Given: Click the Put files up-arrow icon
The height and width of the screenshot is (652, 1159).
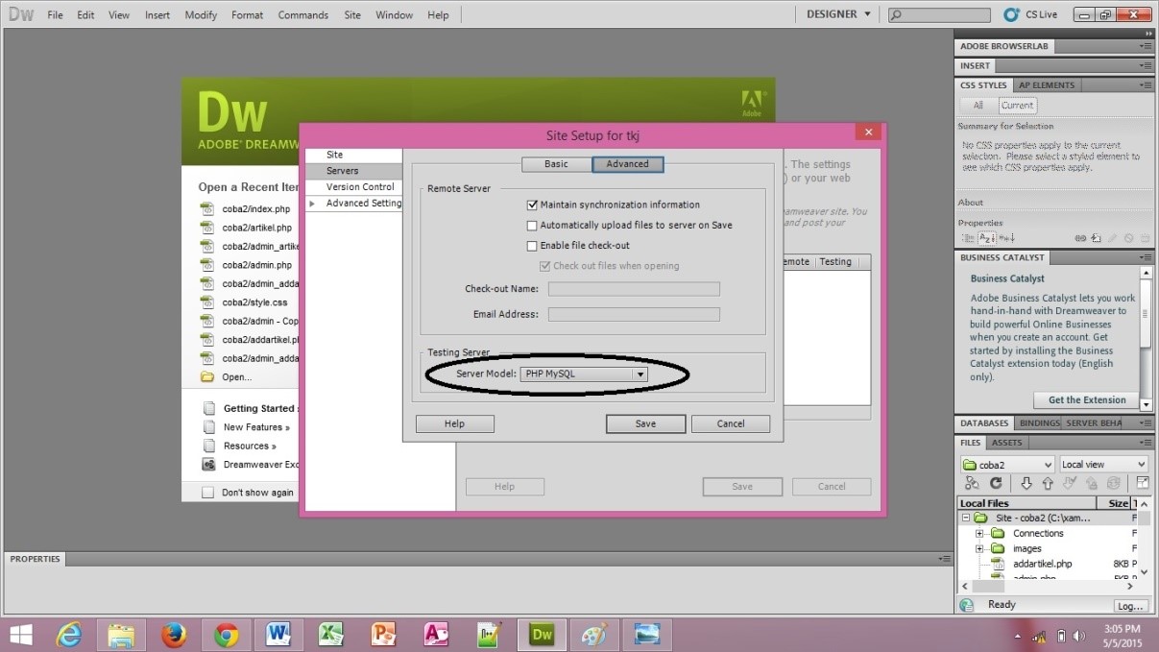Looking at the screenshot, I should tap(1048, 483).
